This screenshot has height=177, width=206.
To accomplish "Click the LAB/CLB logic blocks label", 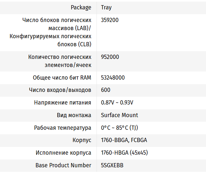I will pos(51,32).
